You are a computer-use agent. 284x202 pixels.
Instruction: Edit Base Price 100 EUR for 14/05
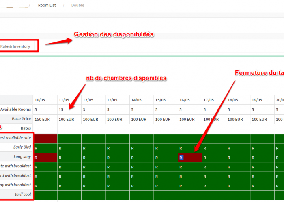pos(142,119)
